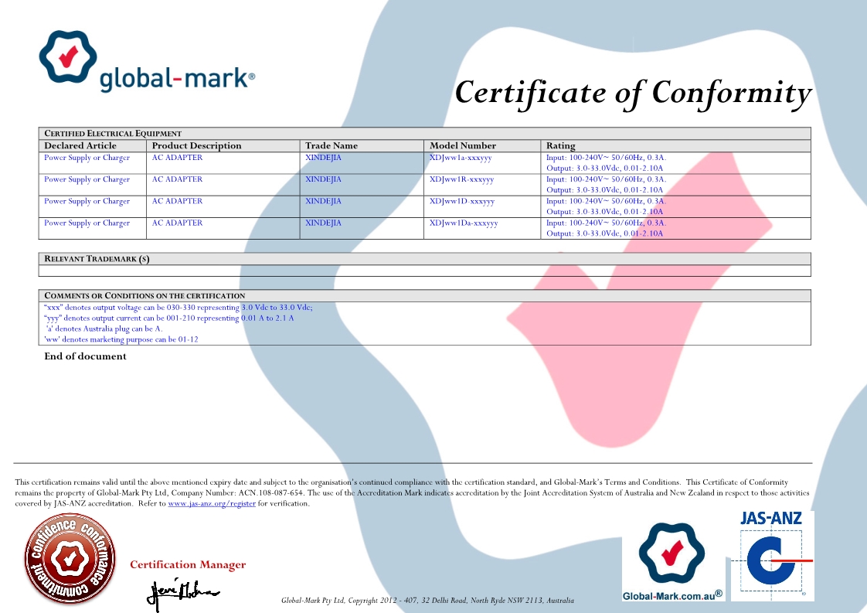This screenshot has height=613, width=867.
Task: Click the Global-Mark.com.au logo at bottom
Action: tap(672, 562)
